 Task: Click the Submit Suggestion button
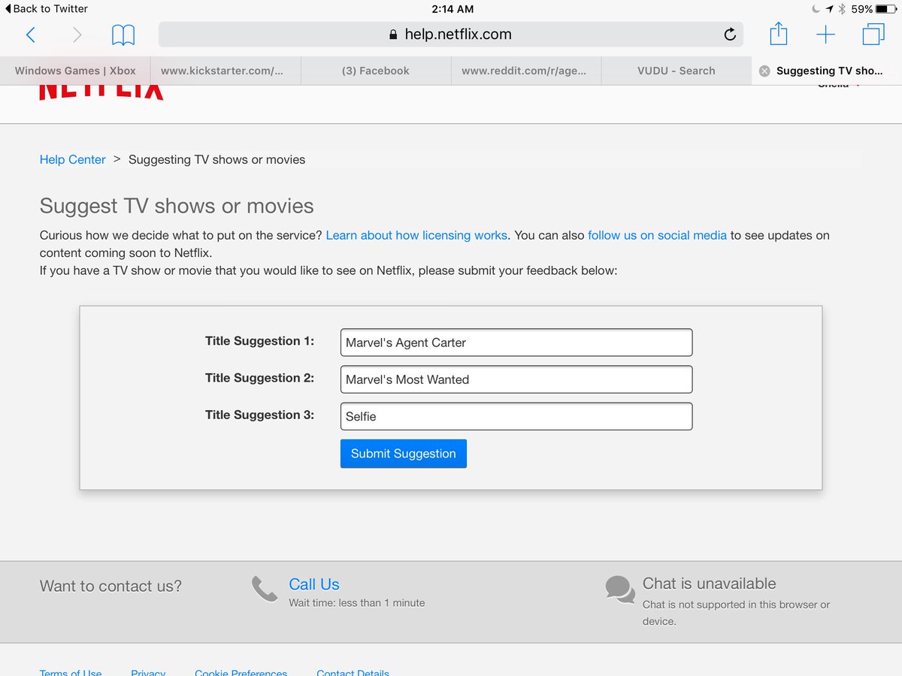[x=404, y=454]
